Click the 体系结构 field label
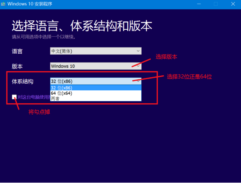Image resolution: width=241 pixels, height=183 pixels. pos(22,81)
